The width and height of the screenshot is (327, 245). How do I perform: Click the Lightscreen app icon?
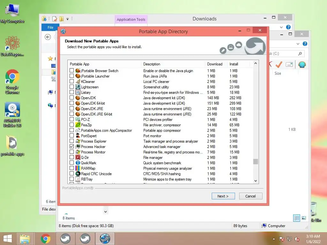78,87
